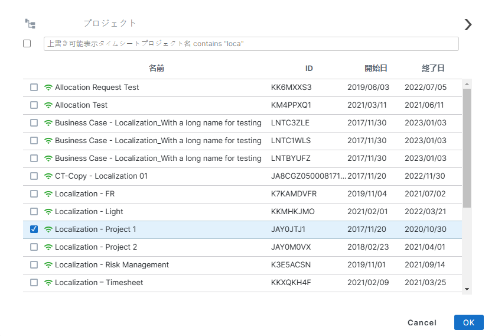The height and width of the screenshot is (336, 495).
Task: Click scrollbar down arrow in the project list
Action: click(x=467, y=289)
